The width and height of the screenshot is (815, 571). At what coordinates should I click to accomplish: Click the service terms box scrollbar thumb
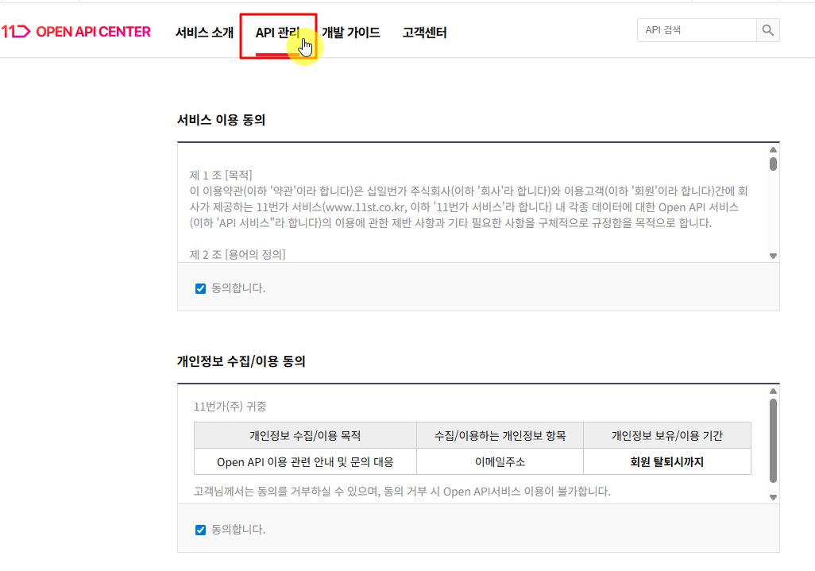point(773,164)
